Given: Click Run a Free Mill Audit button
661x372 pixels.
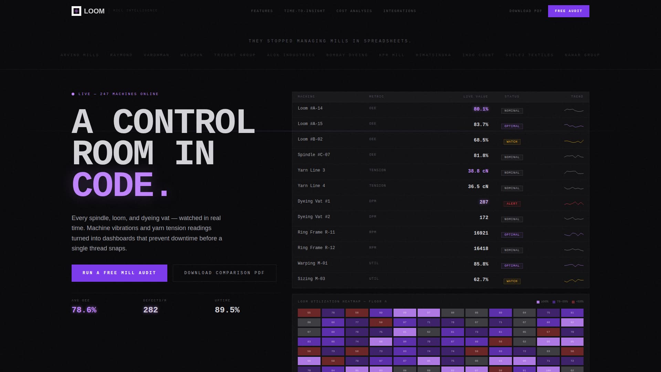Looking at the screenshot, I should click(x=119, y=273).
